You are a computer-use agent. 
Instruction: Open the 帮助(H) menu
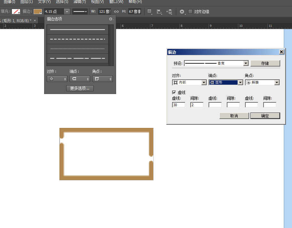pyautogui.click(x=135, y=2)
